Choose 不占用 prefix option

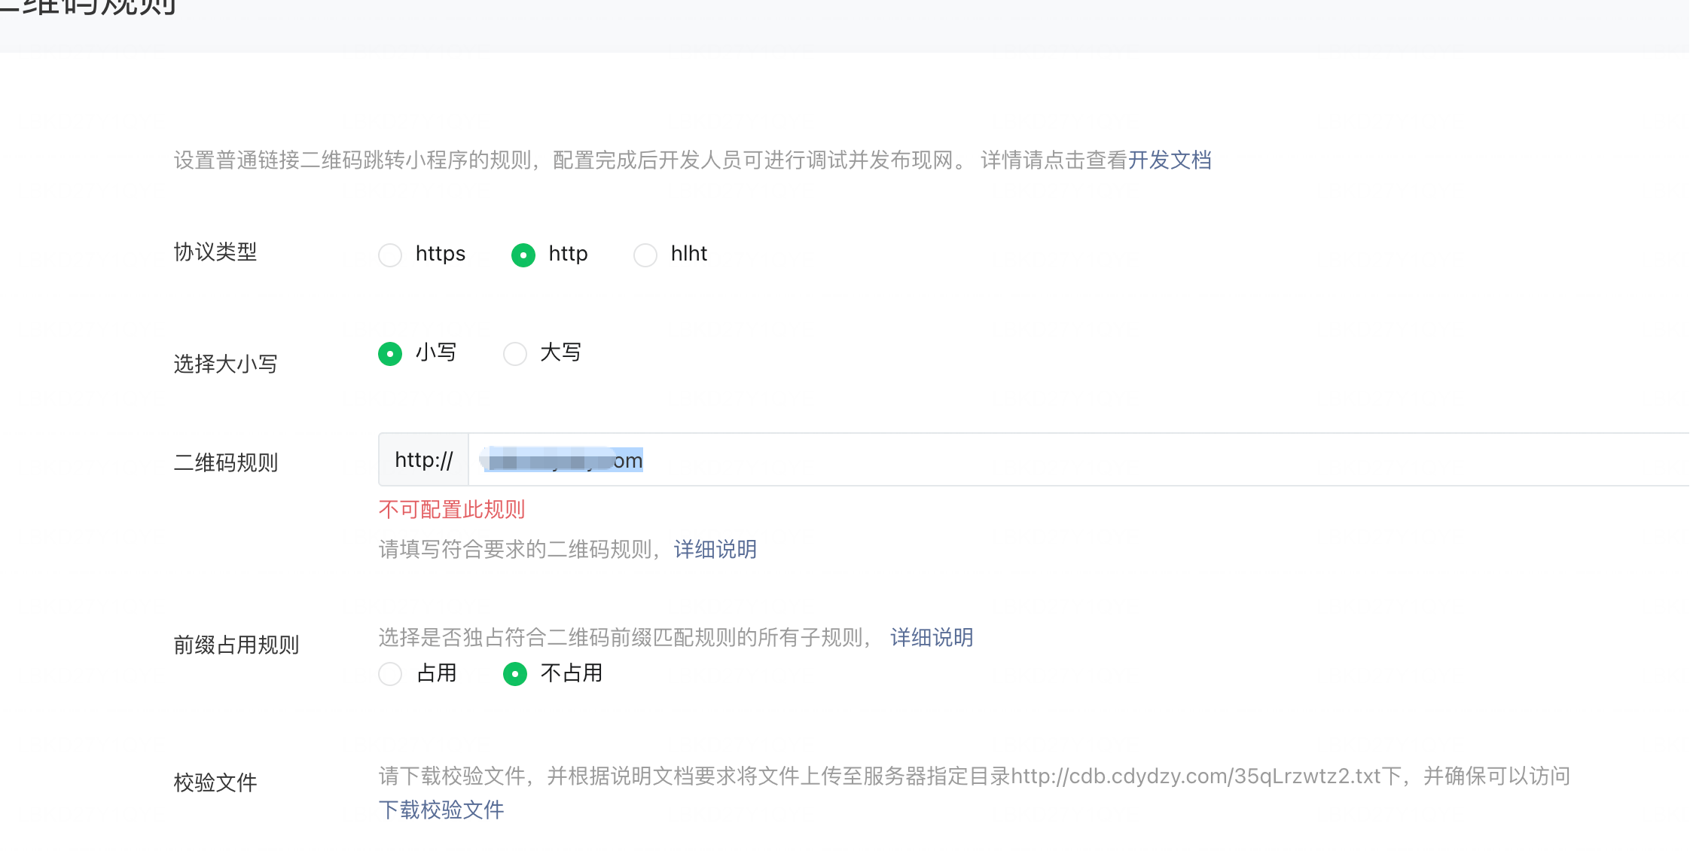pyautogui.click(x=515, y=674)
